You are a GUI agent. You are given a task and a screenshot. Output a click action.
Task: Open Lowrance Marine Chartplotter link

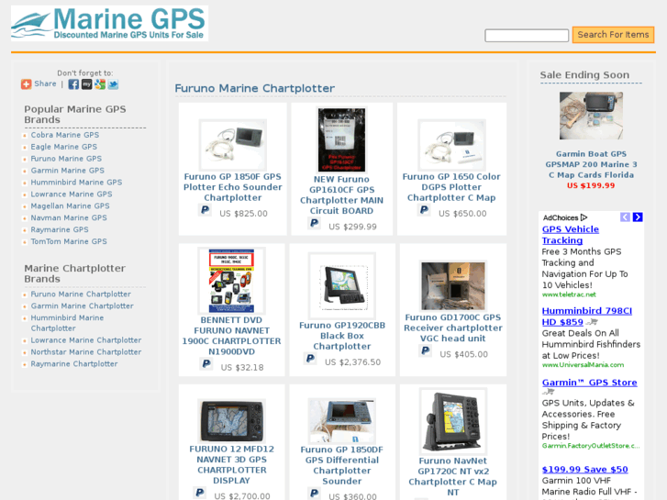pos(86,340)
